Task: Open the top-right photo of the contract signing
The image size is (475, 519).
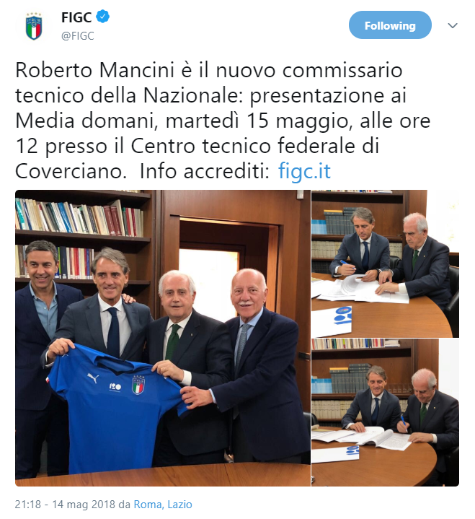Action: 385,263
